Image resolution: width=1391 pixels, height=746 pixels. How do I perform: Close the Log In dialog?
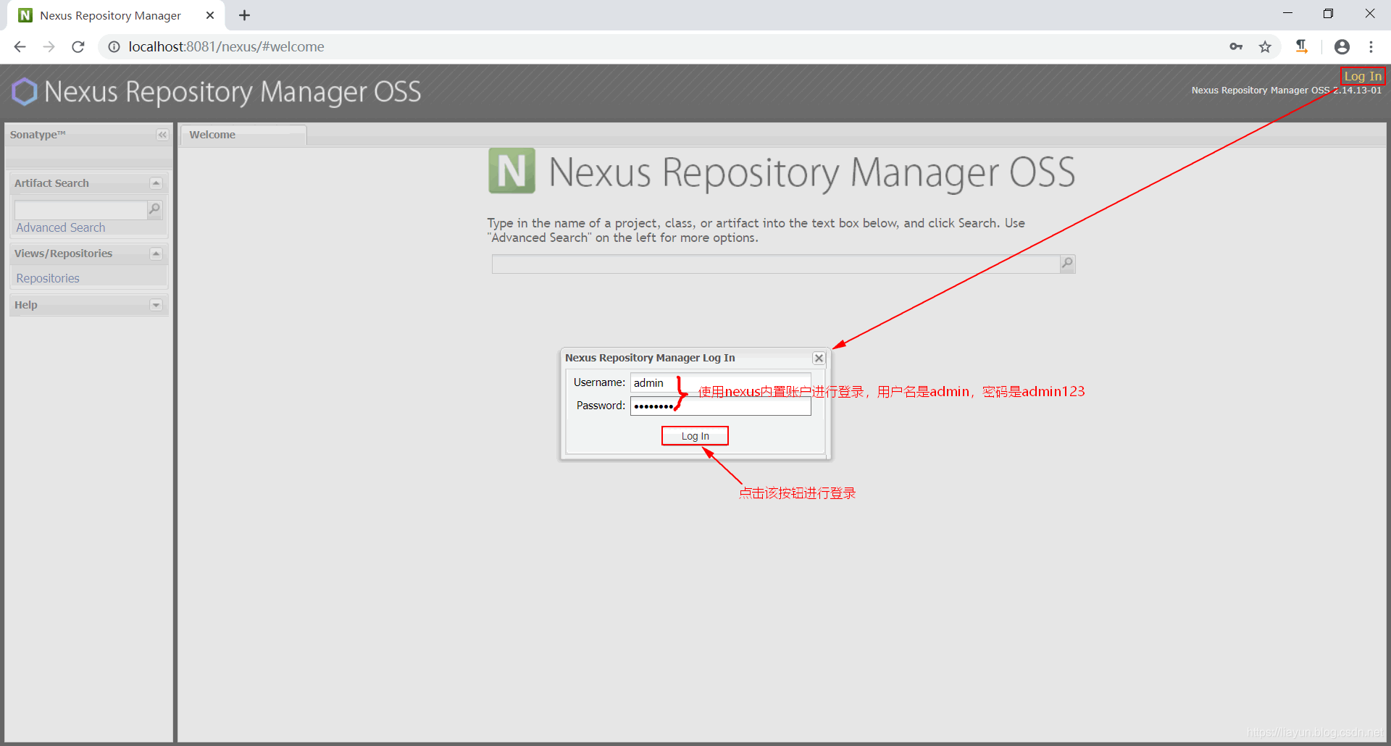click(819, 359)
